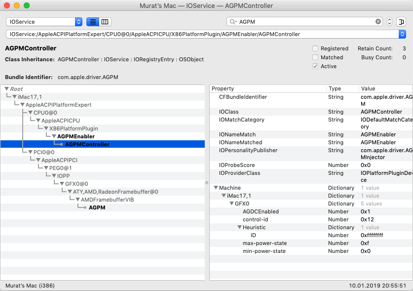The height and width of the screenshot is (291, 413).
Task: Select the AGPMEnabler tree item
Action: [x=76, y=136]
